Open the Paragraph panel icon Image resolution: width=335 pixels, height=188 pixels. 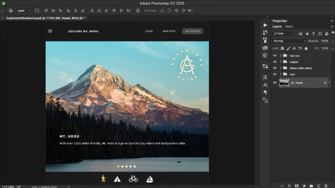click(265, 92)
